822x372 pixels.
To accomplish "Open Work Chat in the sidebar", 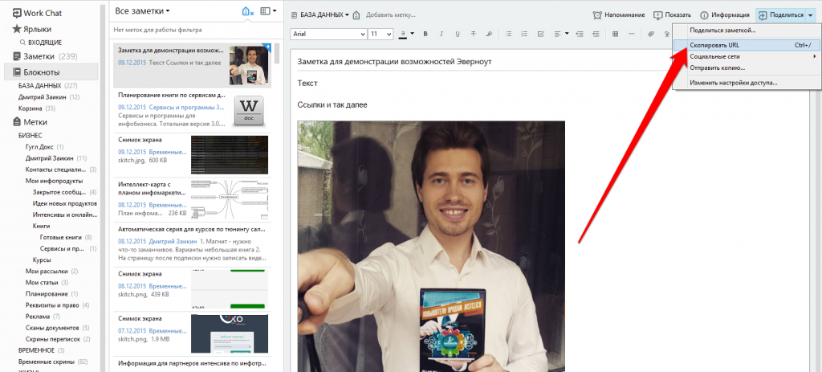I will click(x=35, y=13).
